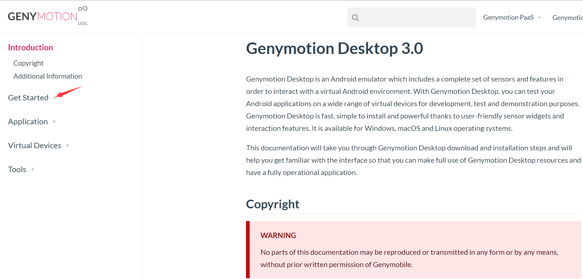Image resolution: width=583 pixels, height=279 pixels.
Task: Click the Genymotion Desktop 3.0 heading
Action: pos(334,48)
